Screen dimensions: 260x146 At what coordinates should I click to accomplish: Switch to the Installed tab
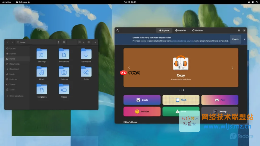(x=181, y=30)
